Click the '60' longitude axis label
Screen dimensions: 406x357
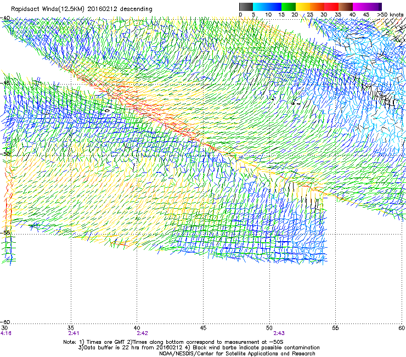[402, 328]
